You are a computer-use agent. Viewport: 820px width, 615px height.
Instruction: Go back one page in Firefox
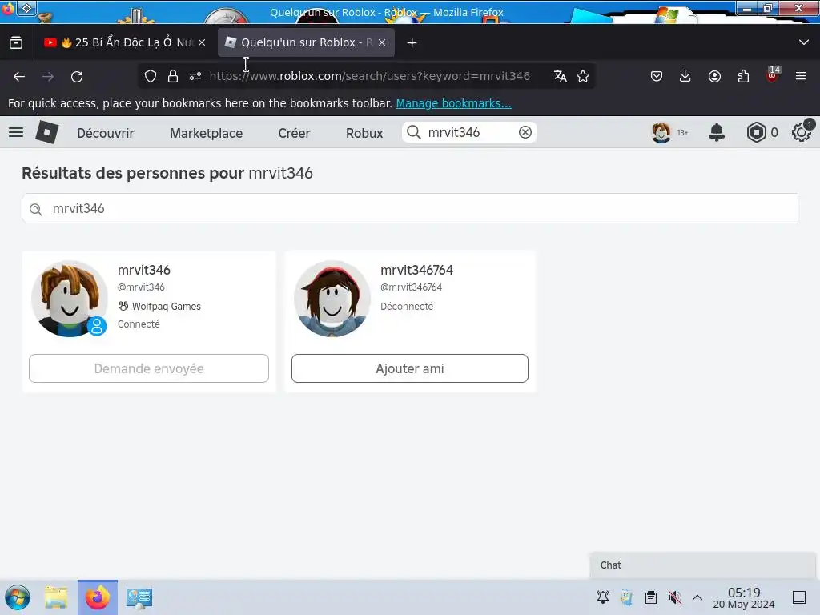coord(19,76)
